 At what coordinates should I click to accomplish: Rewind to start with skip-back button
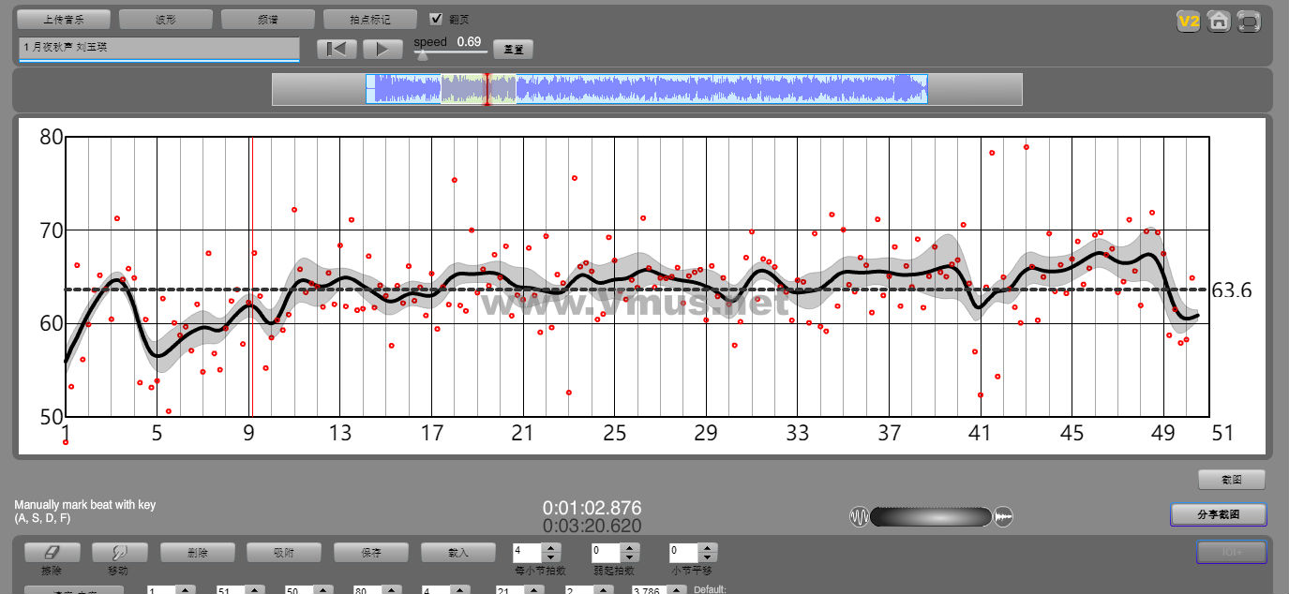(337, 49)
